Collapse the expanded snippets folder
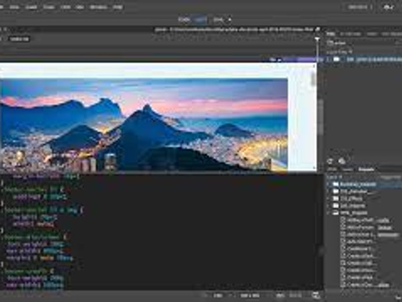This screenshot has width=402, height=302. (x=329, y=213)
